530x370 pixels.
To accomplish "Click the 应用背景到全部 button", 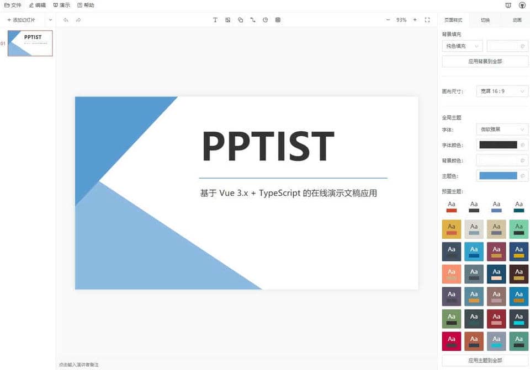I will tap(485, 61).
